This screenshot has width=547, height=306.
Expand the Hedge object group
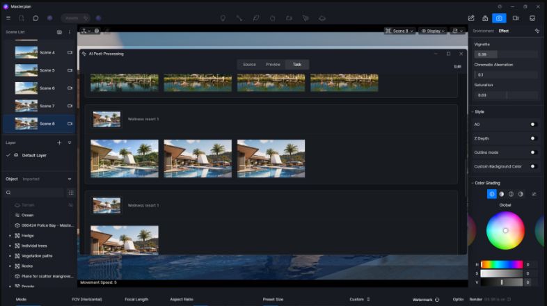pos(10,236)
